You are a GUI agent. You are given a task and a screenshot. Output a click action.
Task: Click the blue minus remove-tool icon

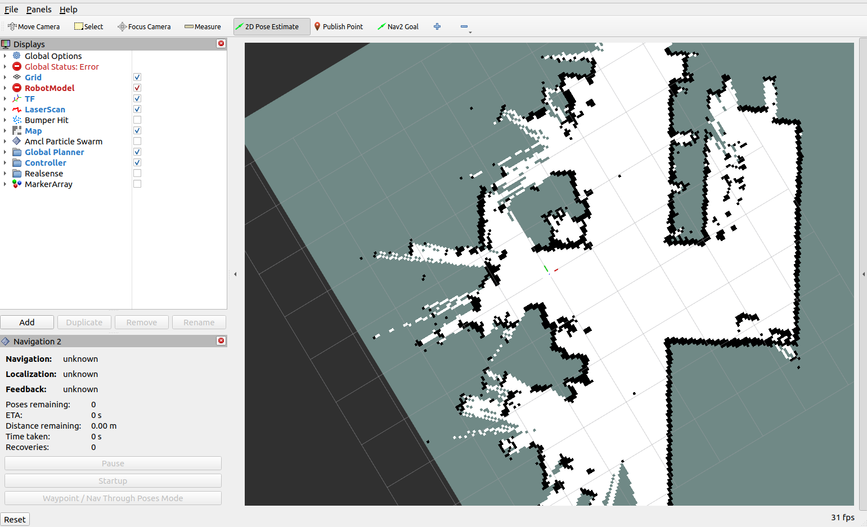click(x=464, y=26)
